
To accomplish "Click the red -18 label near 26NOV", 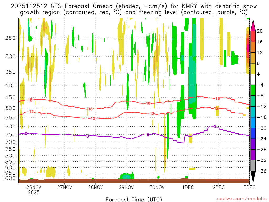I will pos(29,100).
